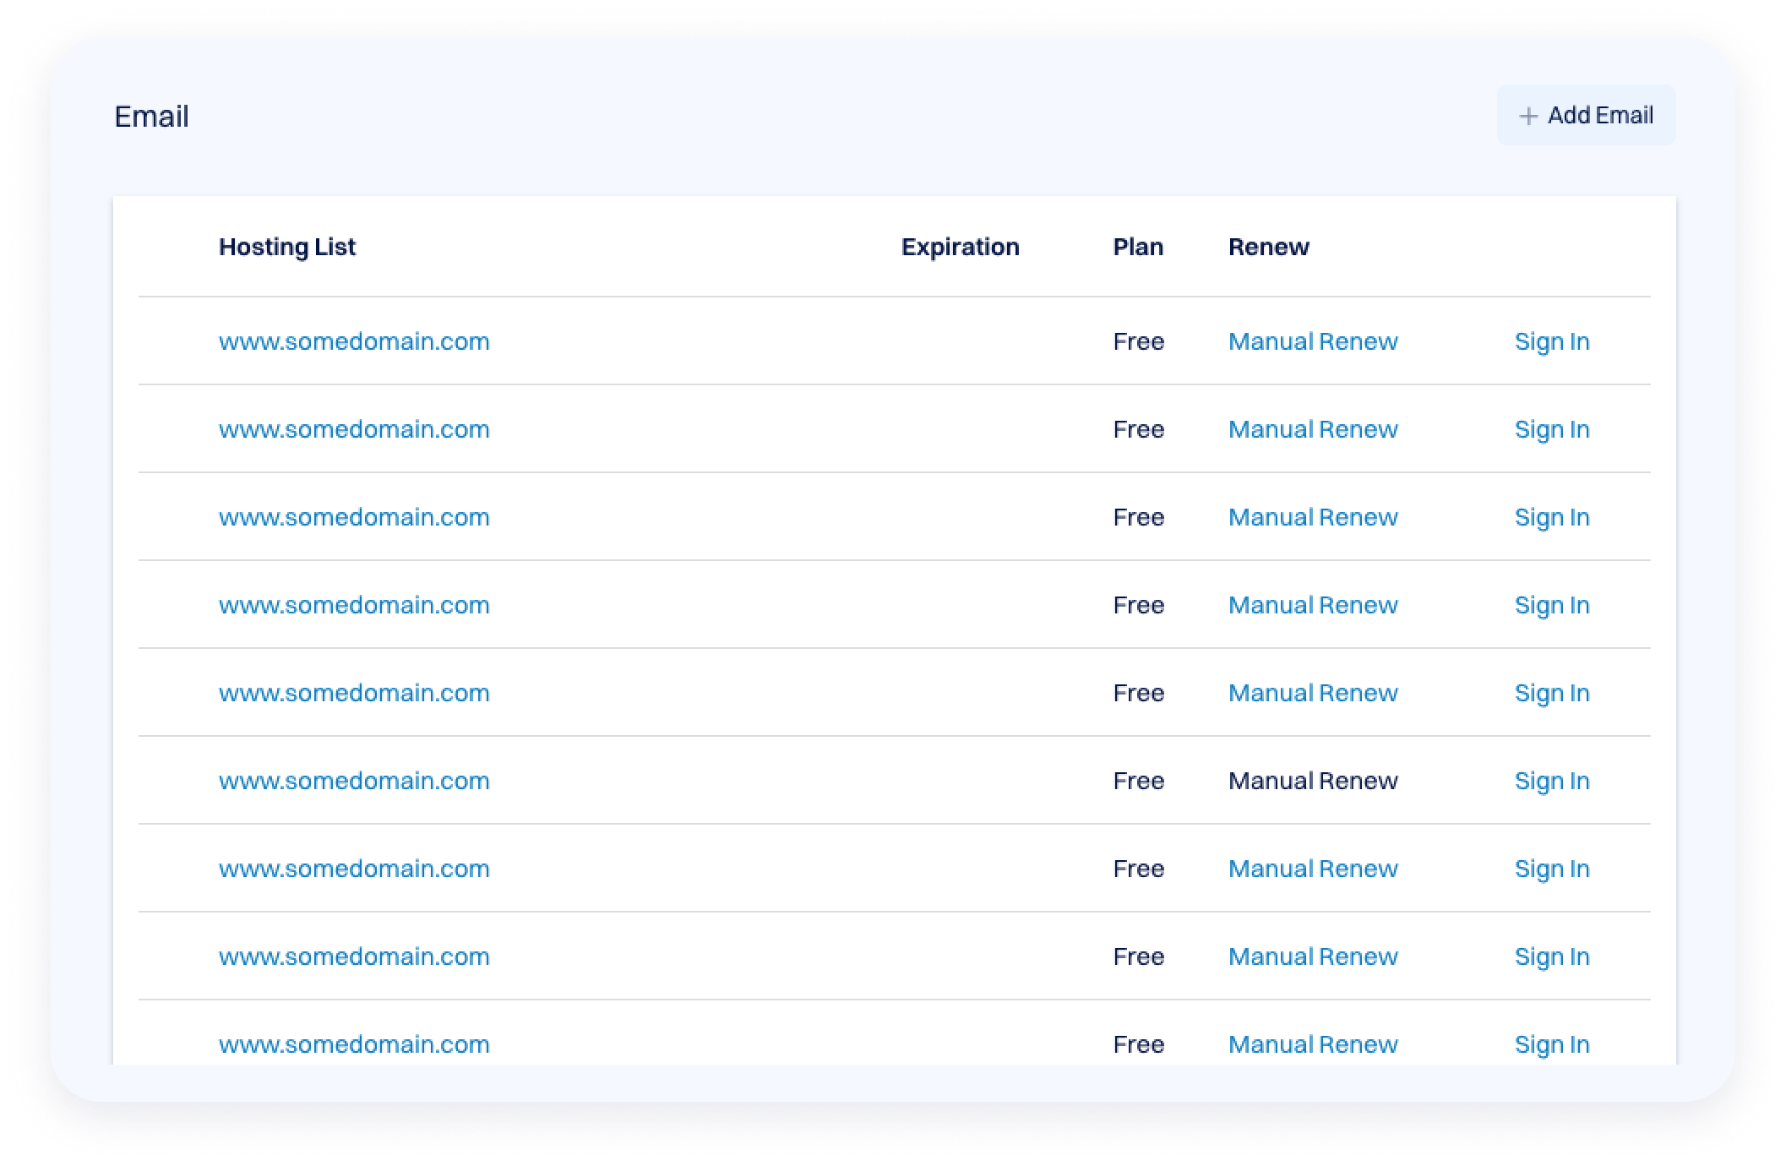
Task: Click the Hosting List column header
Action: pos(287,247)
